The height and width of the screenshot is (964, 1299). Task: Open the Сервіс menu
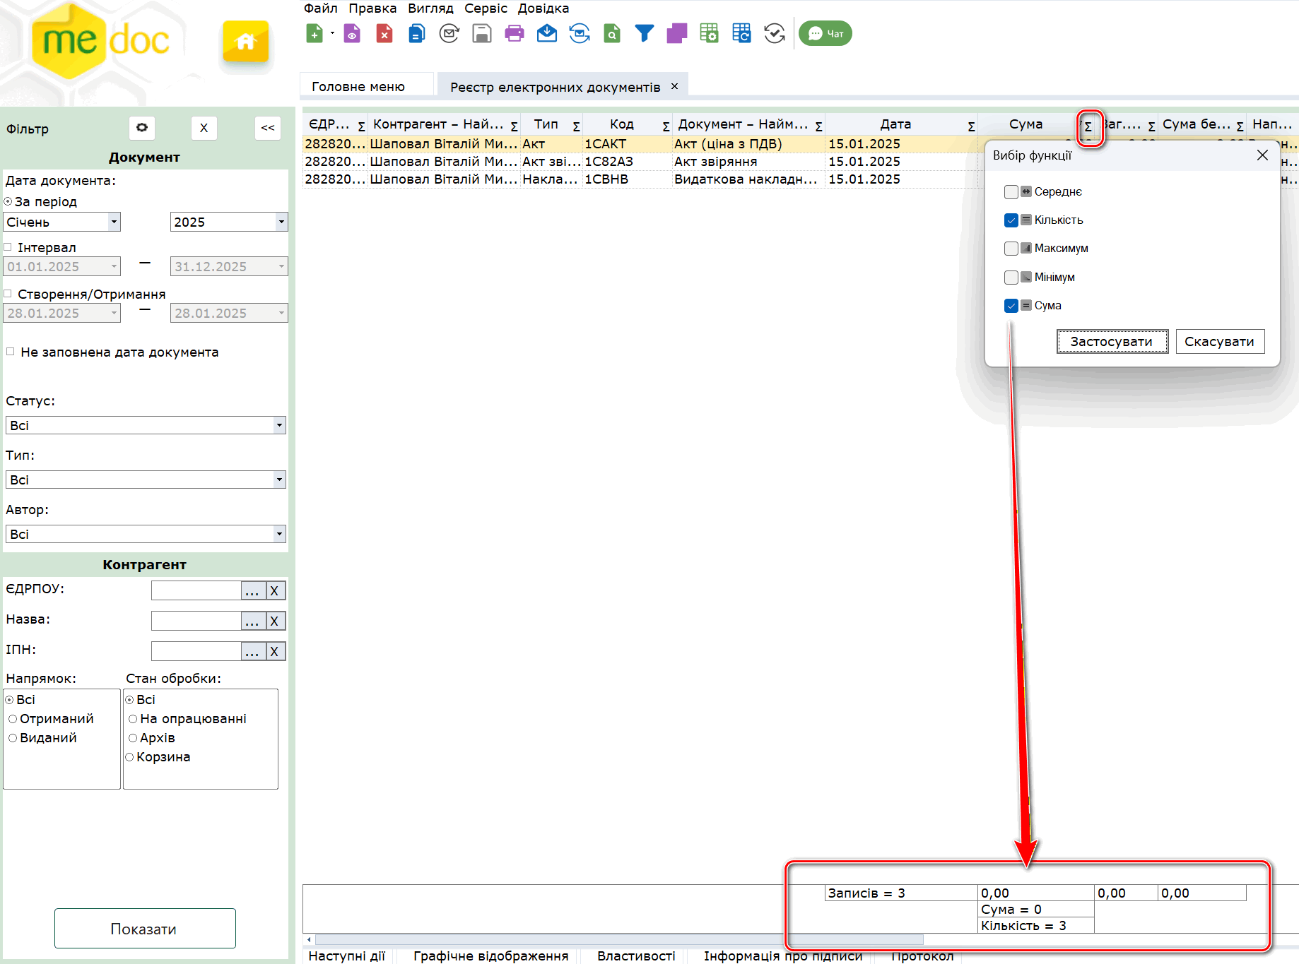click(x=486, y=8)
